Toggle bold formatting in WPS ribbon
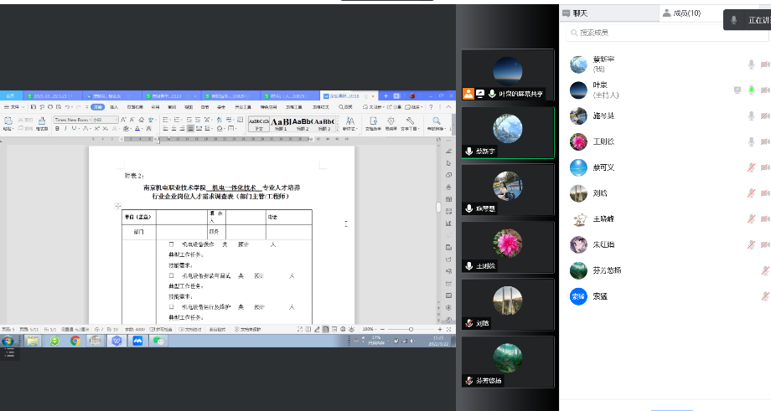The width and height of the screenshot is (771, 411). coord(57,130)
